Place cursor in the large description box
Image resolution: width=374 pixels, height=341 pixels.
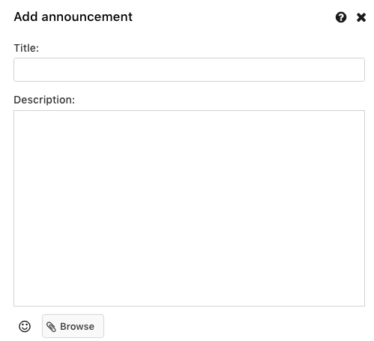click(x=189, y=208)
